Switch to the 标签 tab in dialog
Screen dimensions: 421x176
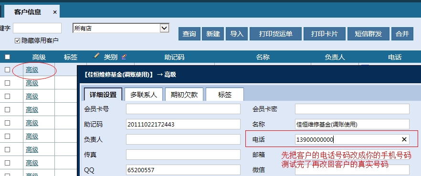pyautogui.click(x=225, y=94)
